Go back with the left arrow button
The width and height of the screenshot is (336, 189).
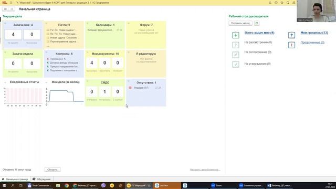(x=6, y=9)
